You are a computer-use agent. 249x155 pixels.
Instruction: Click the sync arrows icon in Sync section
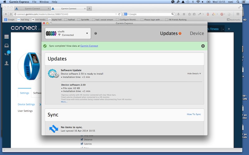click(x=54, y=129)
